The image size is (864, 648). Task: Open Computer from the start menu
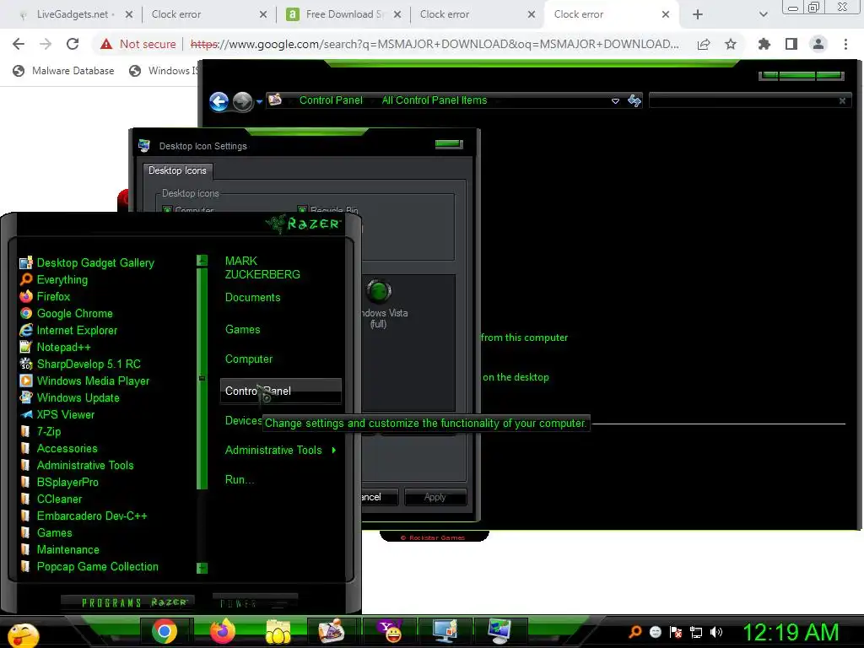coord(249,359)
